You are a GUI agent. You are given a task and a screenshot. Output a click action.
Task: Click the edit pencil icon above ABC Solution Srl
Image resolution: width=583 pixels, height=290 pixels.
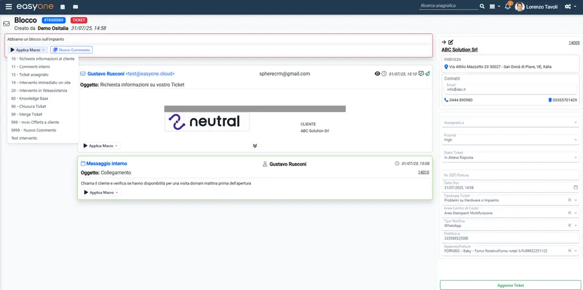coord(451,43)
